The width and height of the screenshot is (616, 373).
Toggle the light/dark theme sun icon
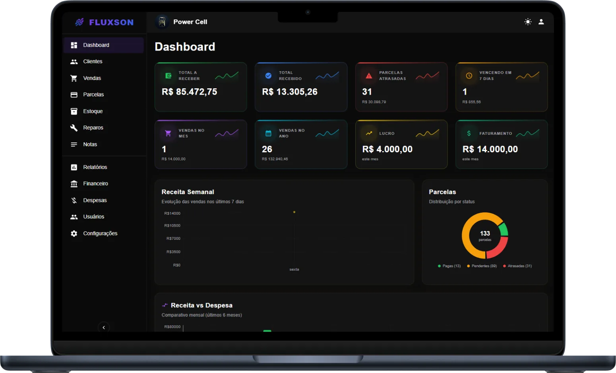click(x=528, y=22)
